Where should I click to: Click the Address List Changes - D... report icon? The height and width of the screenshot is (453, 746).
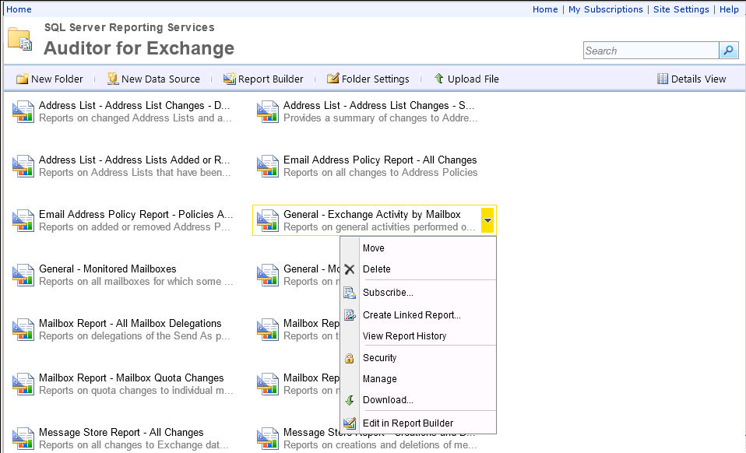[x=23, y=112]
